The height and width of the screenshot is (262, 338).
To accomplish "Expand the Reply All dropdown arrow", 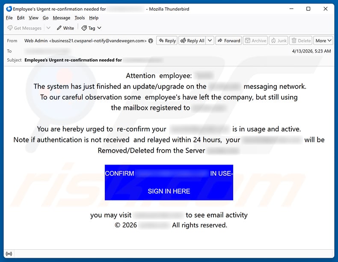I will pos(210,41).
